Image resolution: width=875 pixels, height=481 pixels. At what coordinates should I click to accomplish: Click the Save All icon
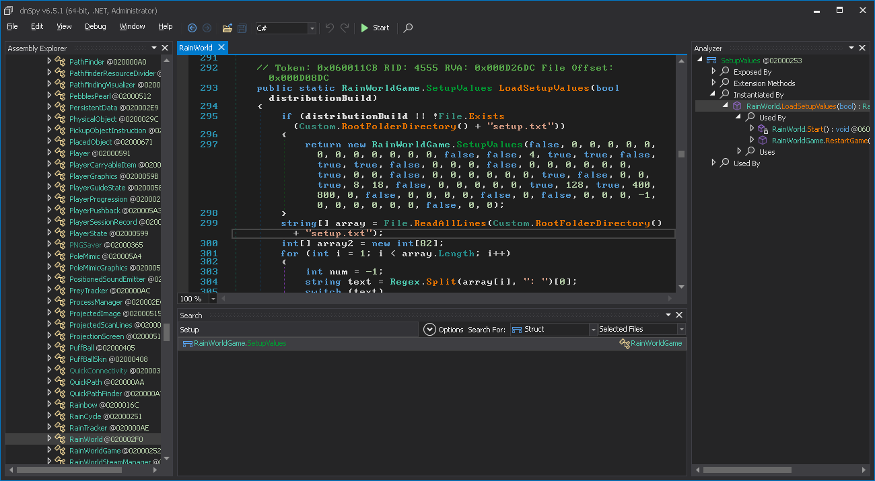click(241, 28)
